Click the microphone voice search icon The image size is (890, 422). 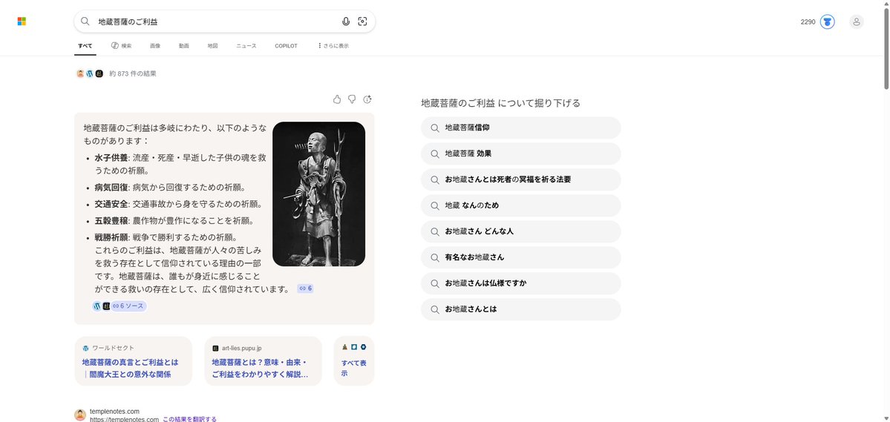(346, 22)
